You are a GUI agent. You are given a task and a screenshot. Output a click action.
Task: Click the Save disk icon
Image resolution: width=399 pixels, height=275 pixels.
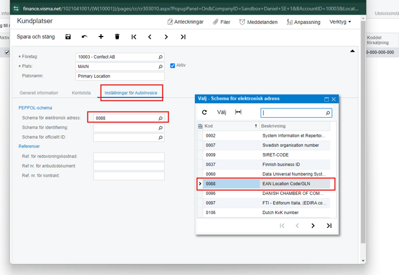[x=68, y=37]
